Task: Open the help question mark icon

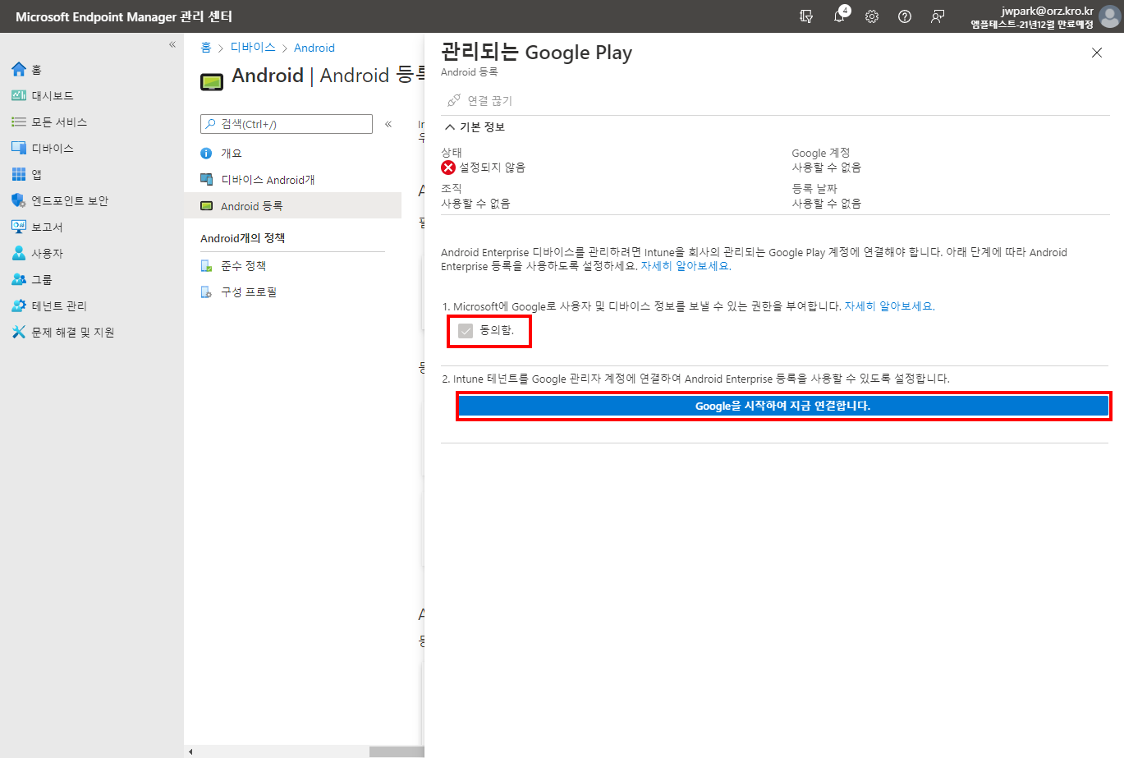Action: pyautogui.click(x=905, y=16)
